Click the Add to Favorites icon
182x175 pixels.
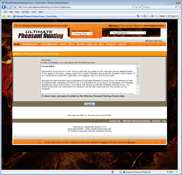point(9,16)
